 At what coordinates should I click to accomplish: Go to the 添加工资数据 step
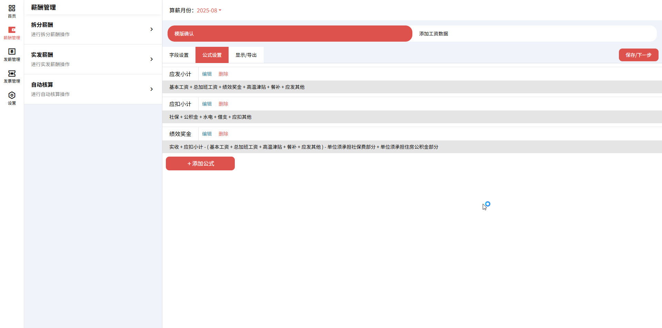tap(433, 34)
